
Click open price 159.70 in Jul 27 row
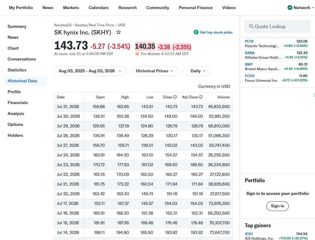99,145
